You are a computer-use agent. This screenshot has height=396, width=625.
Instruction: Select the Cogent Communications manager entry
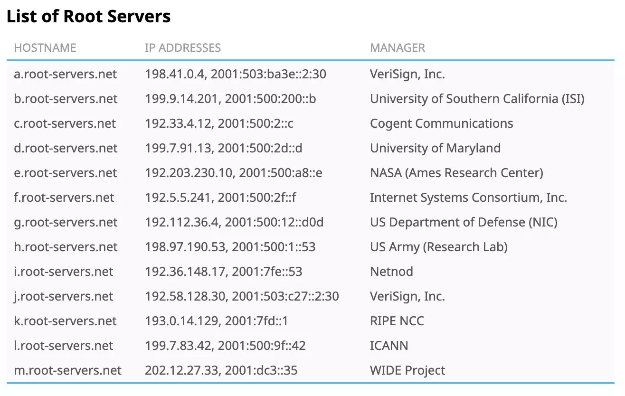point(442,123)
